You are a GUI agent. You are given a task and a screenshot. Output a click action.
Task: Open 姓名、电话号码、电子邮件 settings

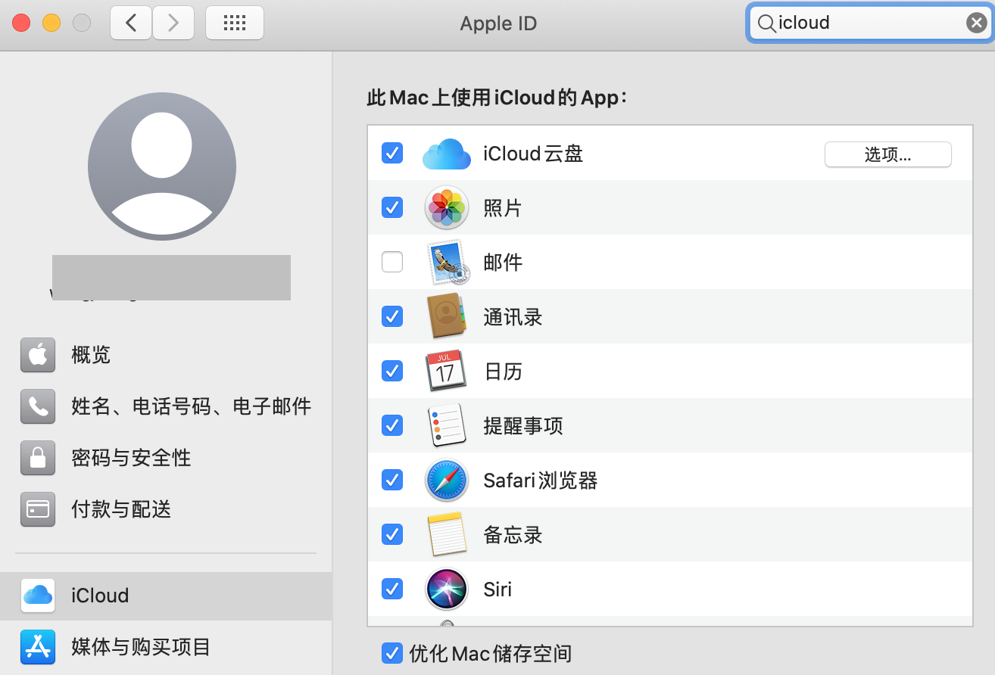coord(191,406)
